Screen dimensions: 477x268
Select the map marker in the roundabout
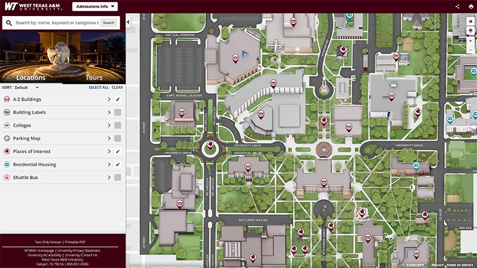210,145
